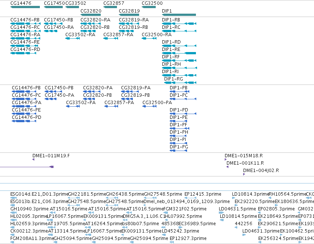The height and width of the screenshot is (244, 314).
Task: Click EST EP12927.3prime label
Action: (188, 238)
